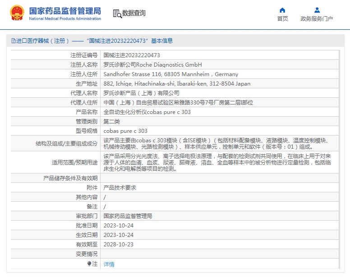Select approving department 国家药品监督管理局 value
This screenshot has height=277, width=350.
tap(128, 216)
